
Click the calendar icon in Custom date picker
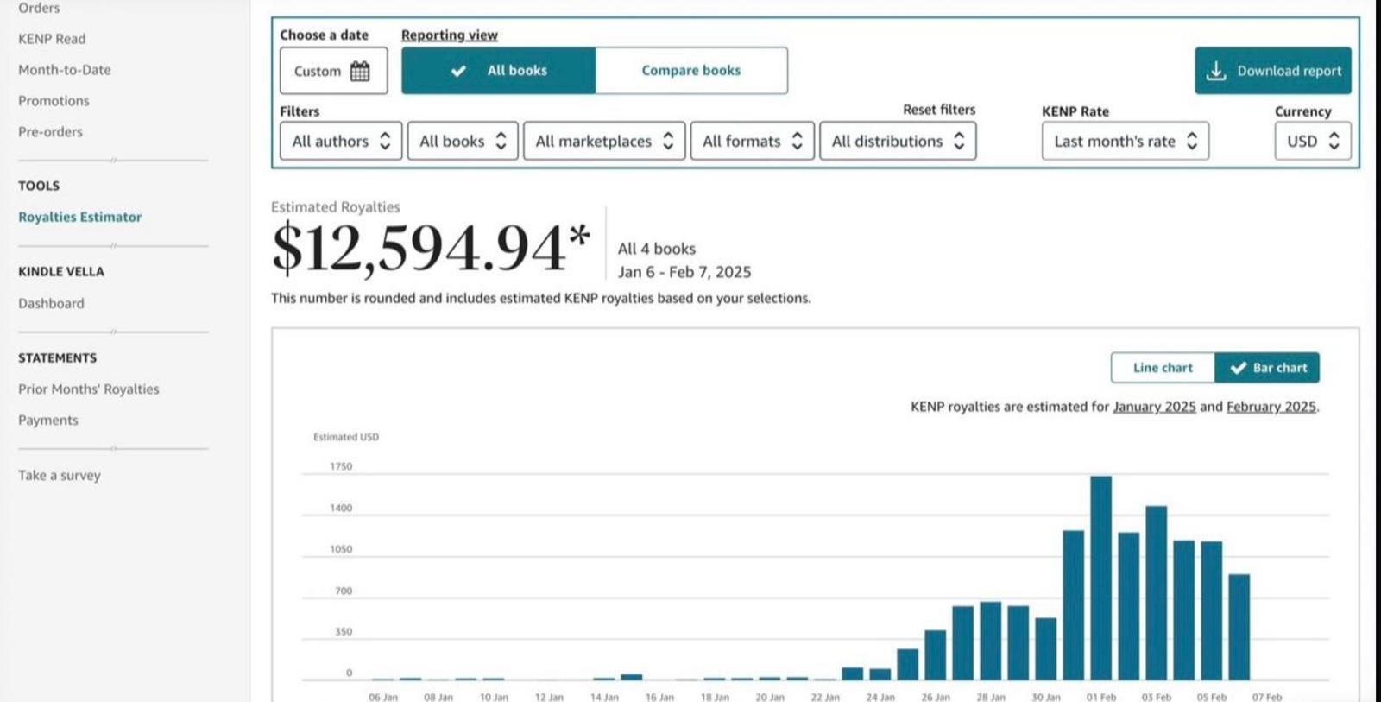click(360, 71)
